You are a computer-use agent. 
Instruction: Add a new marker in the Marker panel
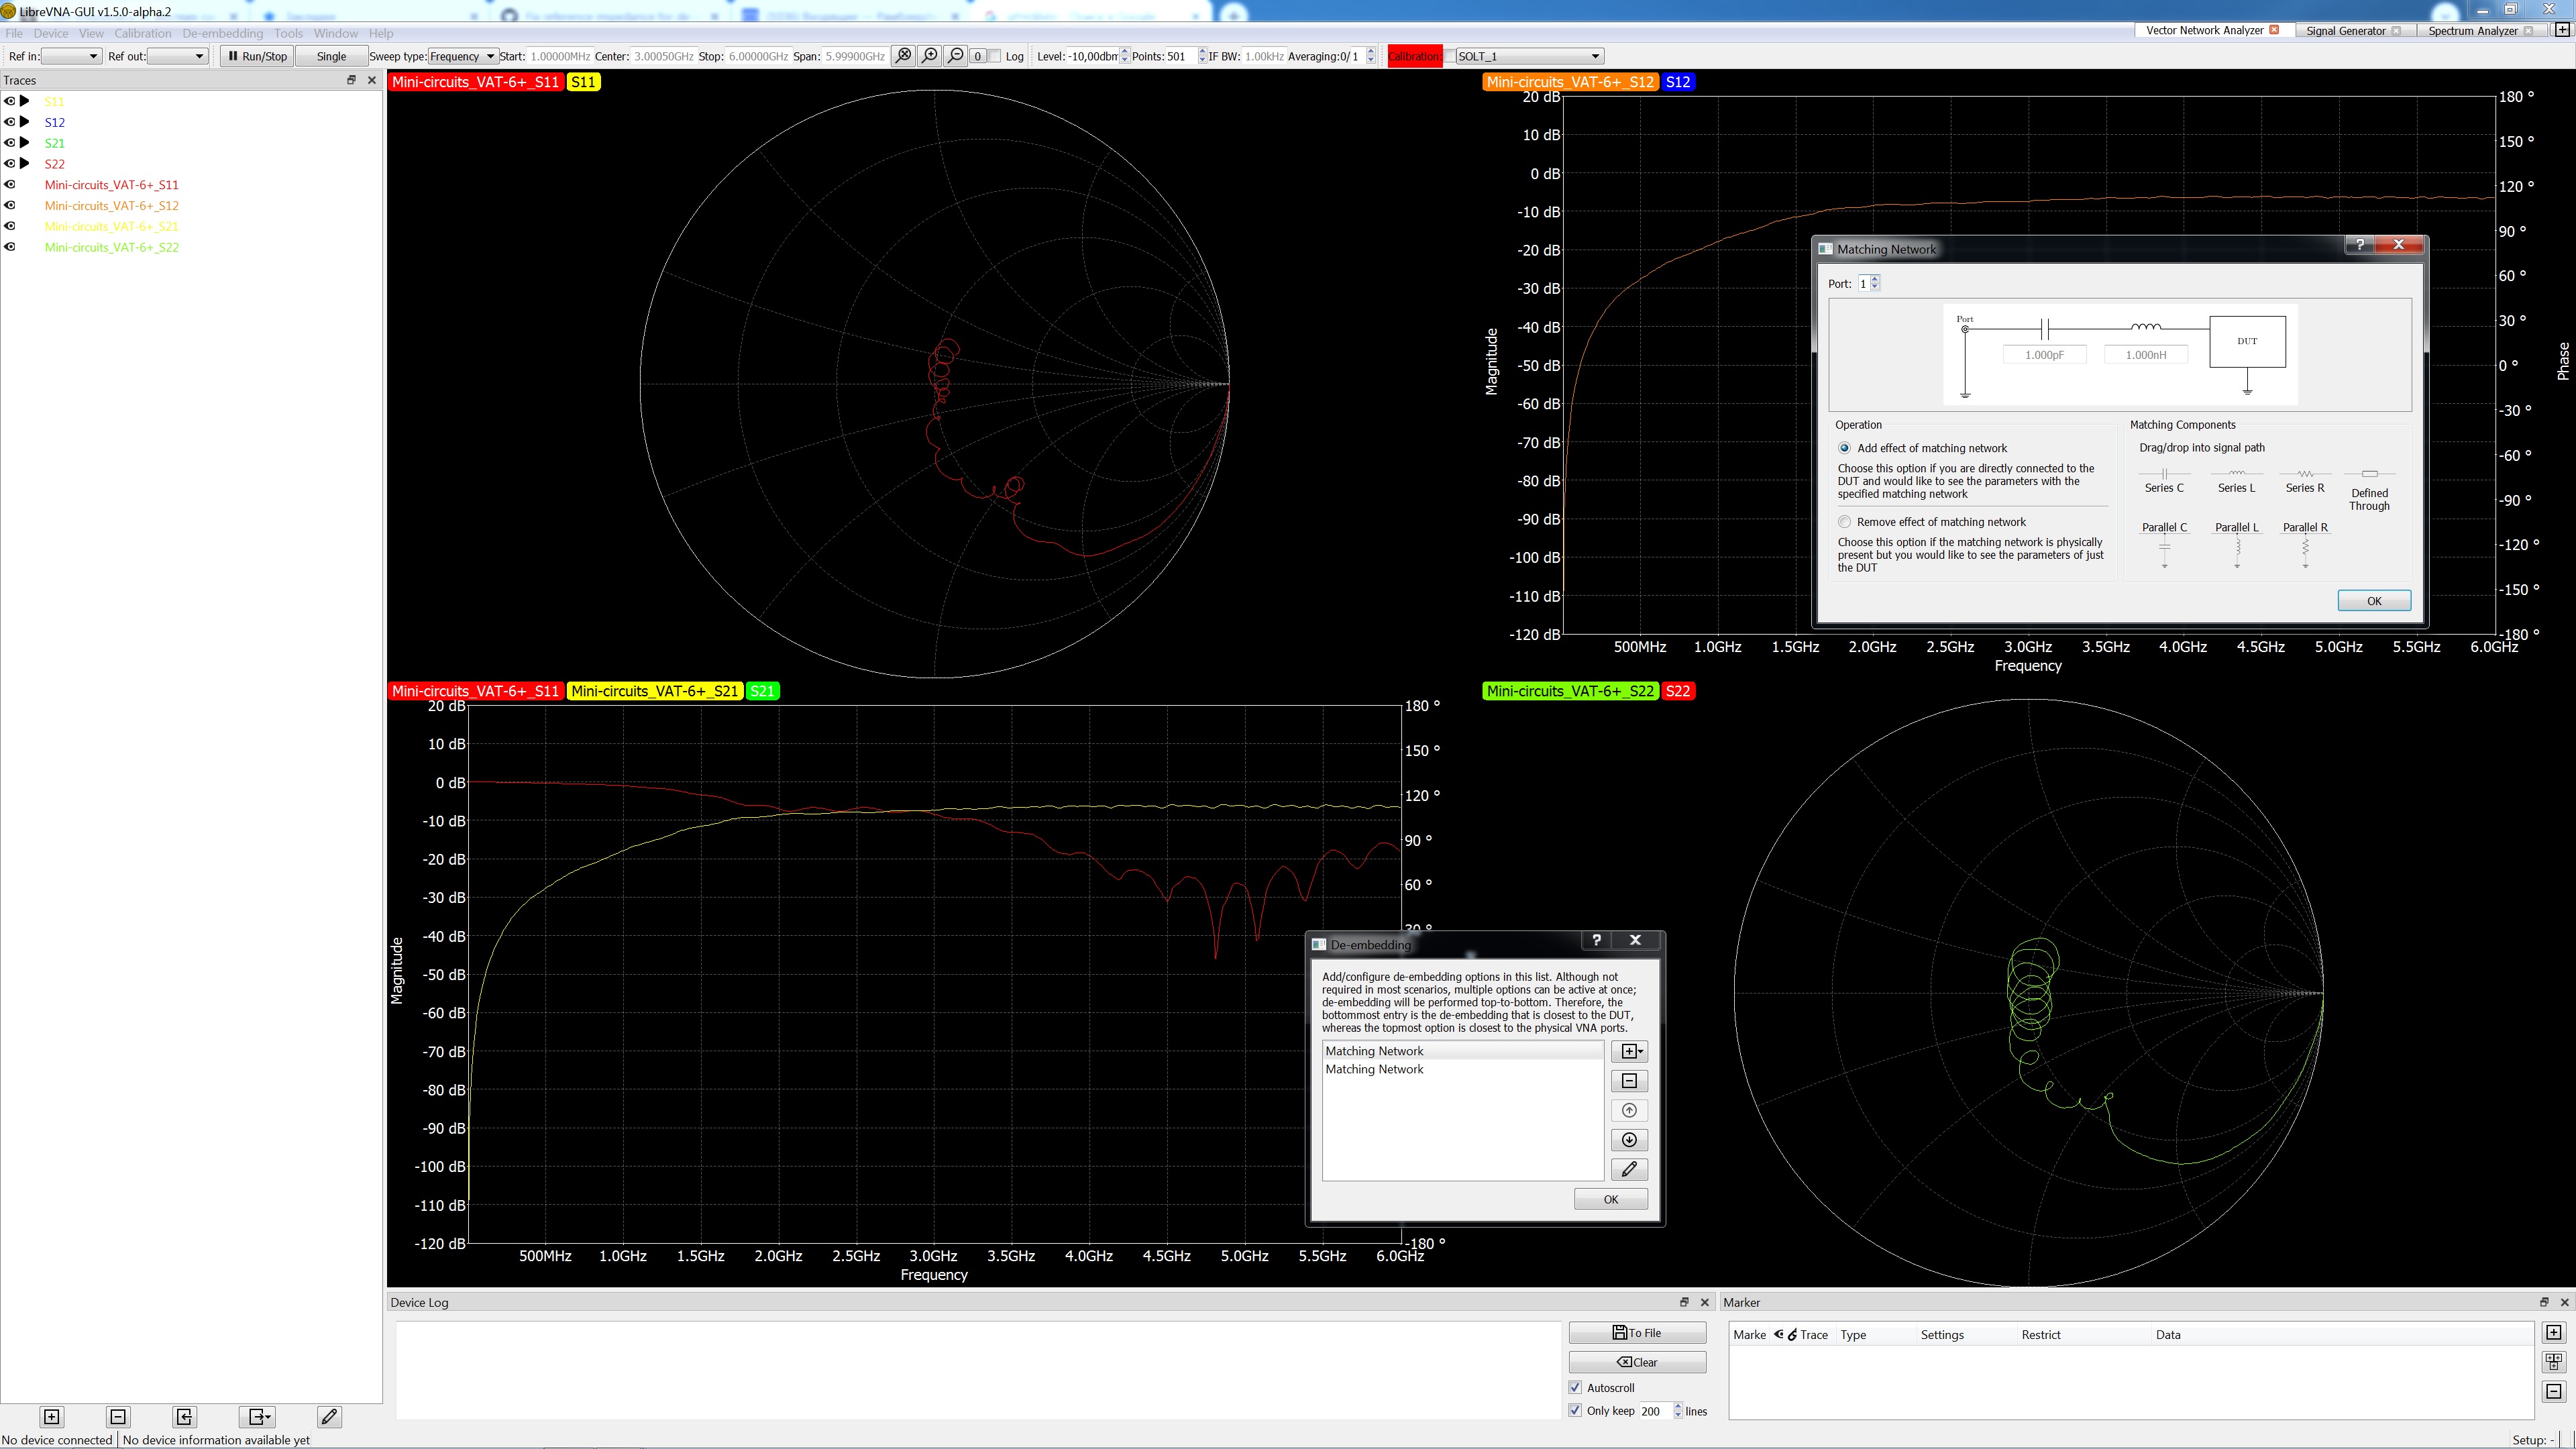click(x=2553, y=1333)
